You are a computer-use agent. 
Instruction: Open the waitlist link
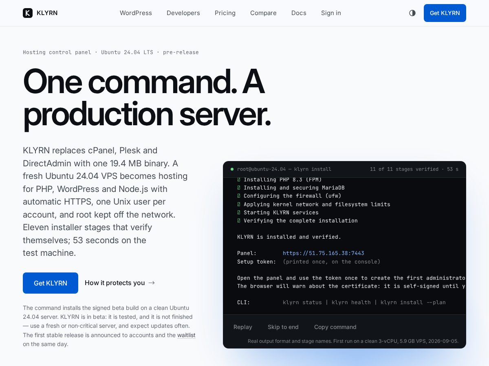tap(186, 335)
